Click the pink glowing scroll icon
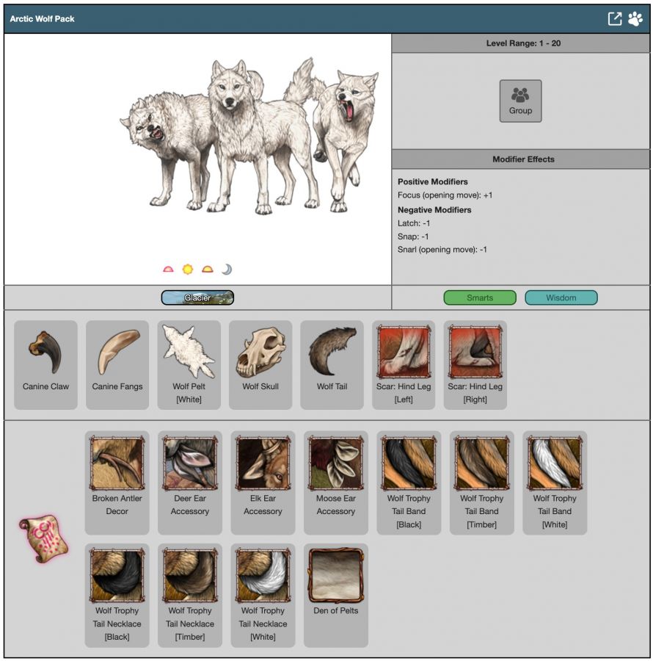Screen dimensions: 653x661 43,540
